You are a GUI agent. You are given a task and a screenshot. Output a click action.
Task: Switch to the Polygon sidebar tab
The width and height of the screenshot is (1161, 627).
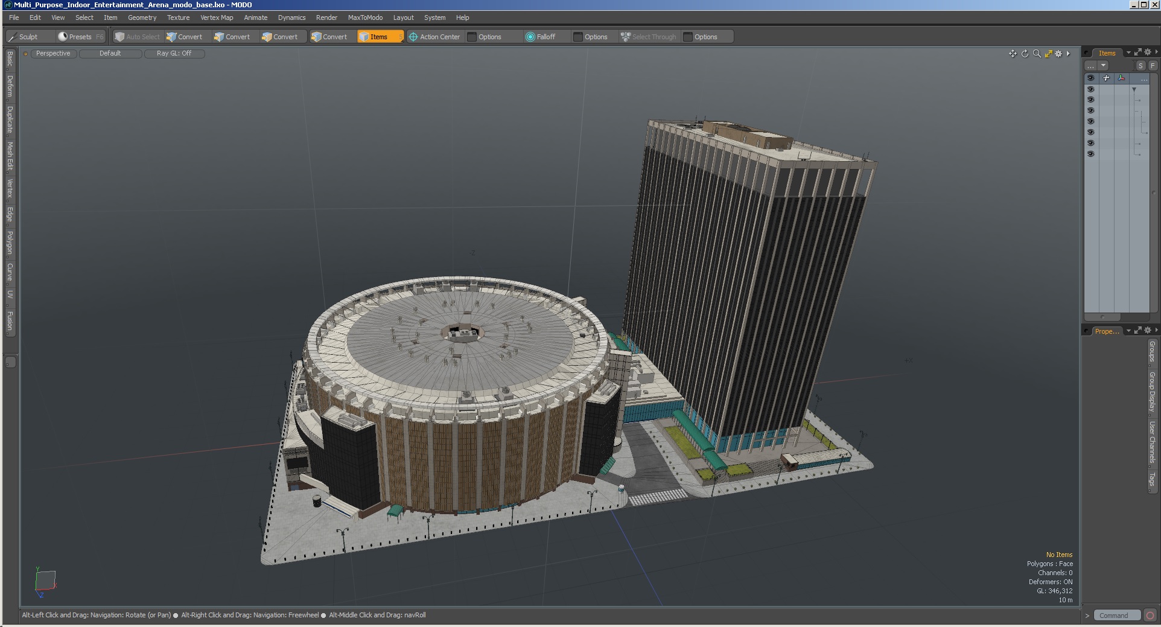[x=10, y=243]
